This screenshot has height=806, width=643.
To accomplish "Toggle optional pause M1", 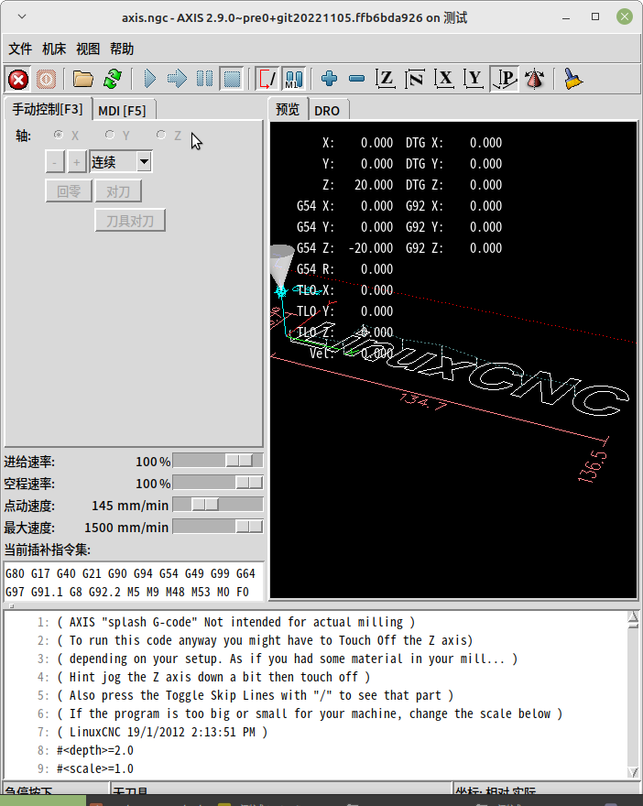I will [x=294, y=79].
